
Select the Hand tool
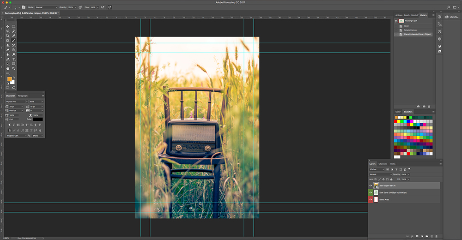click(x=8, y=68)
